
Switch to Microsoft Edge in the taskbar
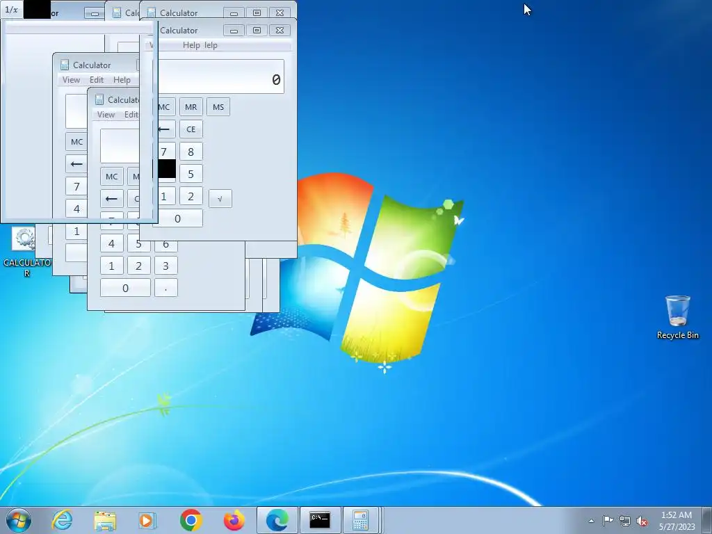tap(277, 520)
